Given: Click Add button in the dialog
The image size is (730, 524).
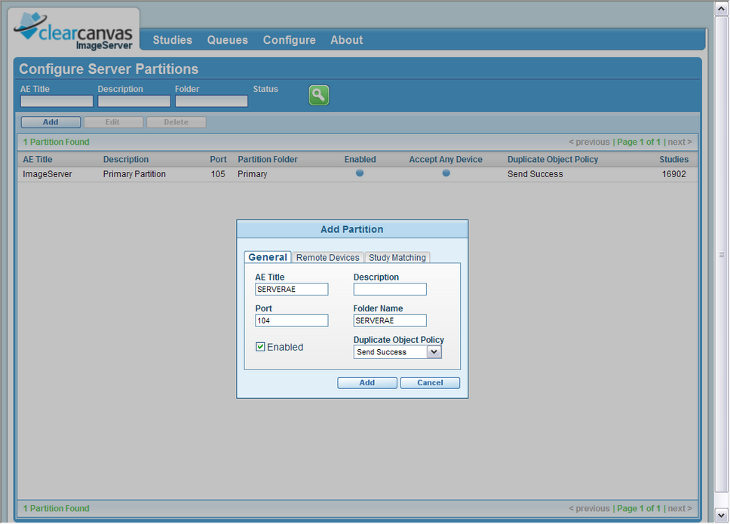Looking at the screenshot, I should [367, 382].
